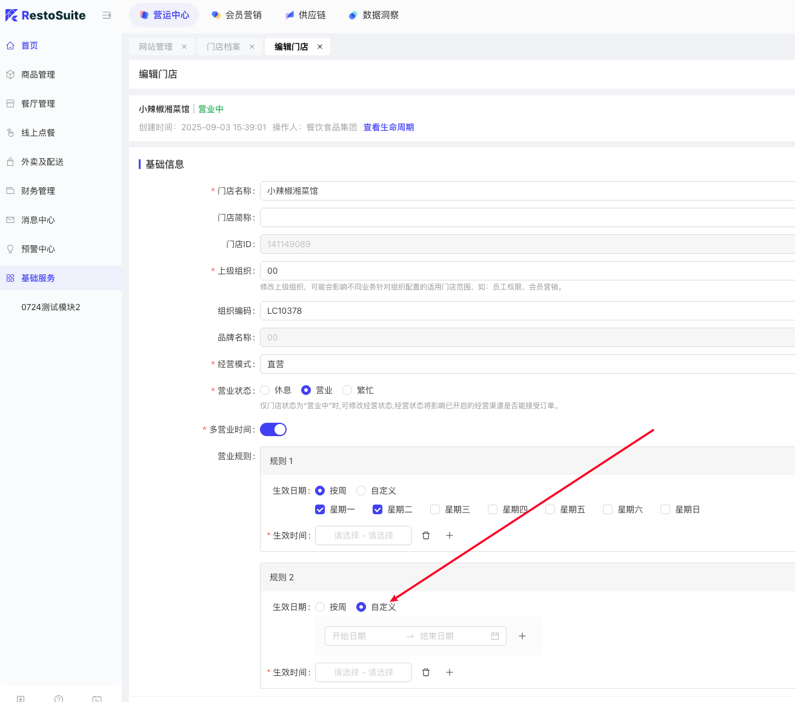
Task: Delete the time slot in 规则 1
Action: click(426, 535)
